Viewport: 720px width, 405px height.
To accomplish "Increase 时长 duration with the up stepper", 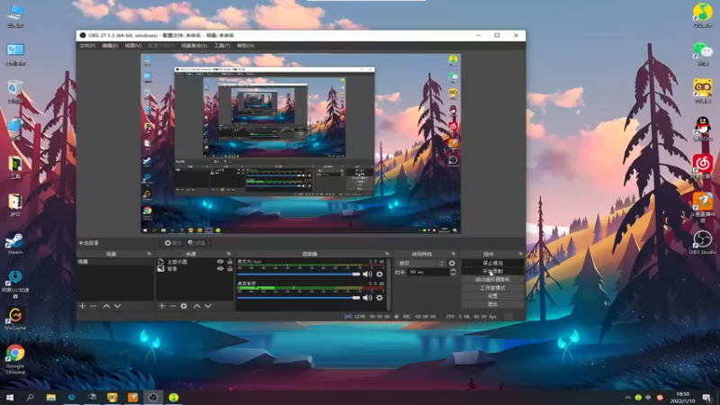I will point(453,271).
